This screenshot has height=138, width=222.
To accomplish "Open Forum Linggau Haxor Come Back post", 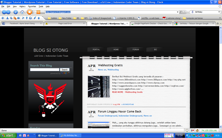I will coord(119,111).
